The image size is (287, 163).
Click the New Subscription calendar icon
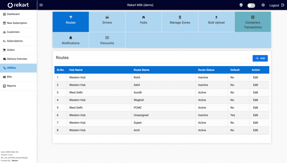pyautogui.click(x=4, y=23)
